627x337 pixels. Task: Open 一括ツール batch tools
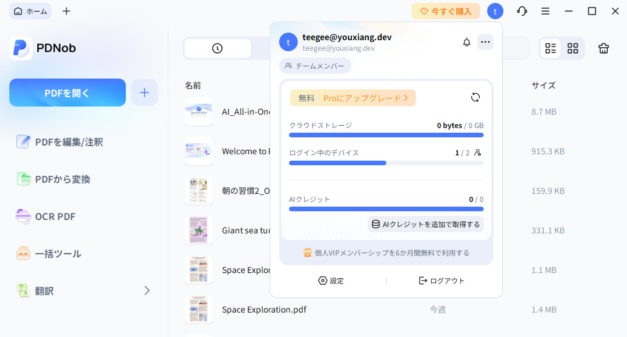pyautogui.click(x=48, y=254)
